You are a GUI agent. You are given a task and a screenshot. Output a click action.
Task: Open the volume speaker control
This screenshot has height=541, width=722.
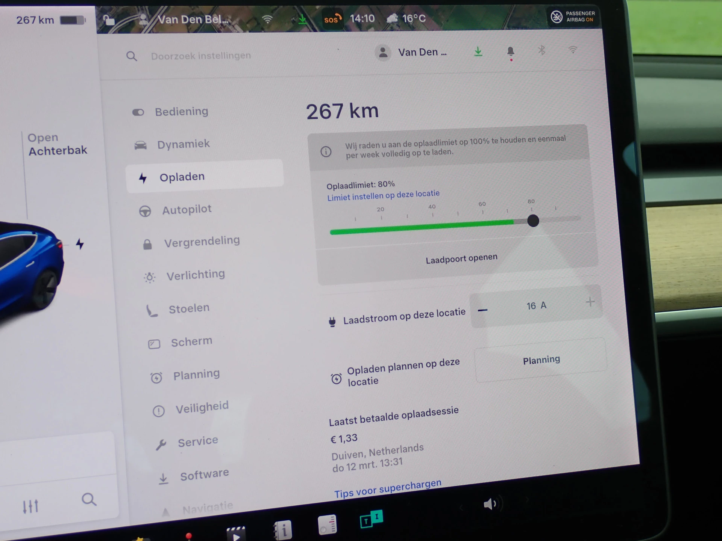click(x=490, y=504)
